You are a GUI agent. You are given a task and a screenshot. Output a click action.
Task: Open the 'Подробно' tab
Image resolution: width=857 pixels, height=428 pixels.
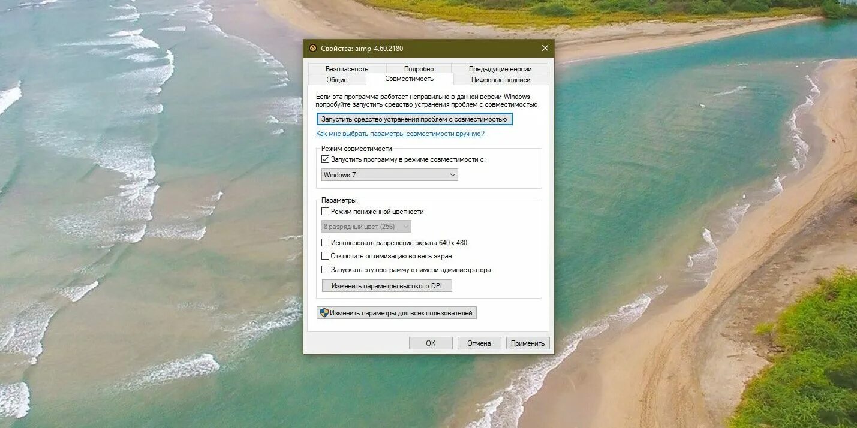click(420, 68)
